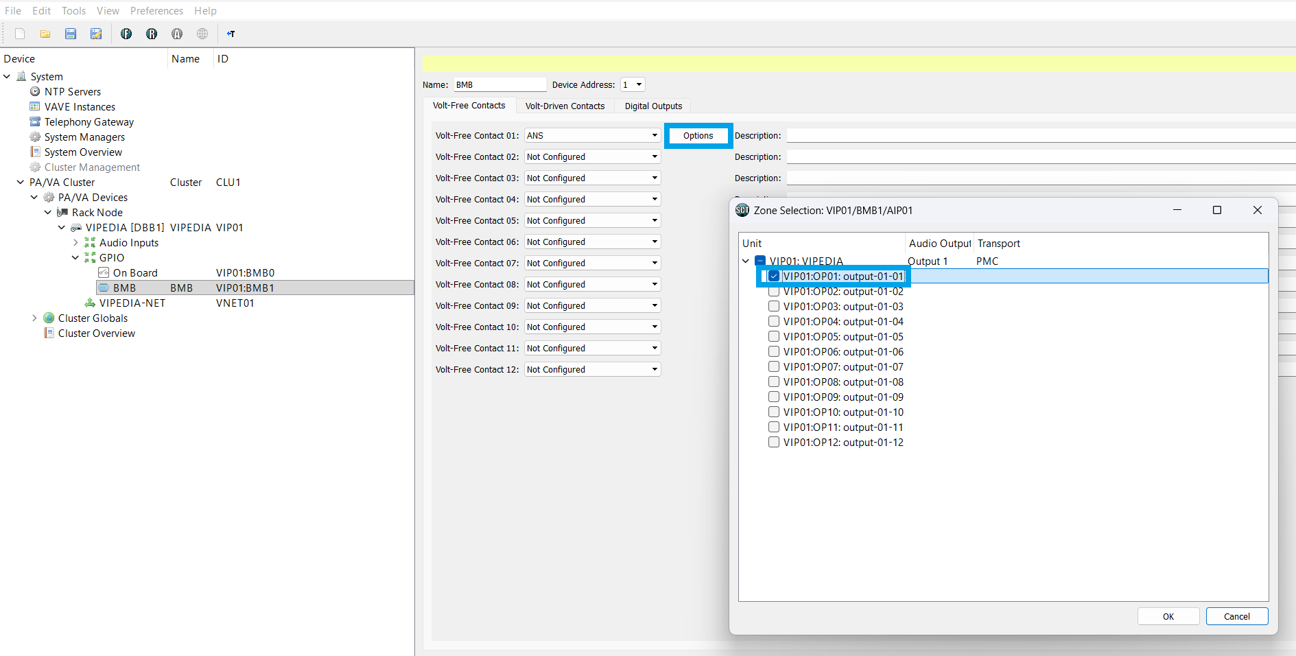Collapse the GPIO tree node

[75, 257]
